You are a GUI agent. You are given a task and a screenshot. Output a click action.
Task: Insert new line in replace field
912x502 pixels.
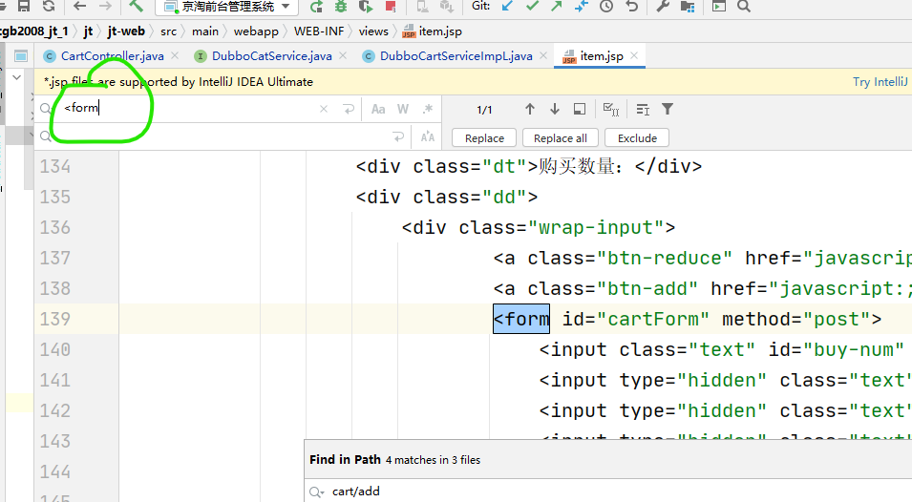(x=398, y=137)
